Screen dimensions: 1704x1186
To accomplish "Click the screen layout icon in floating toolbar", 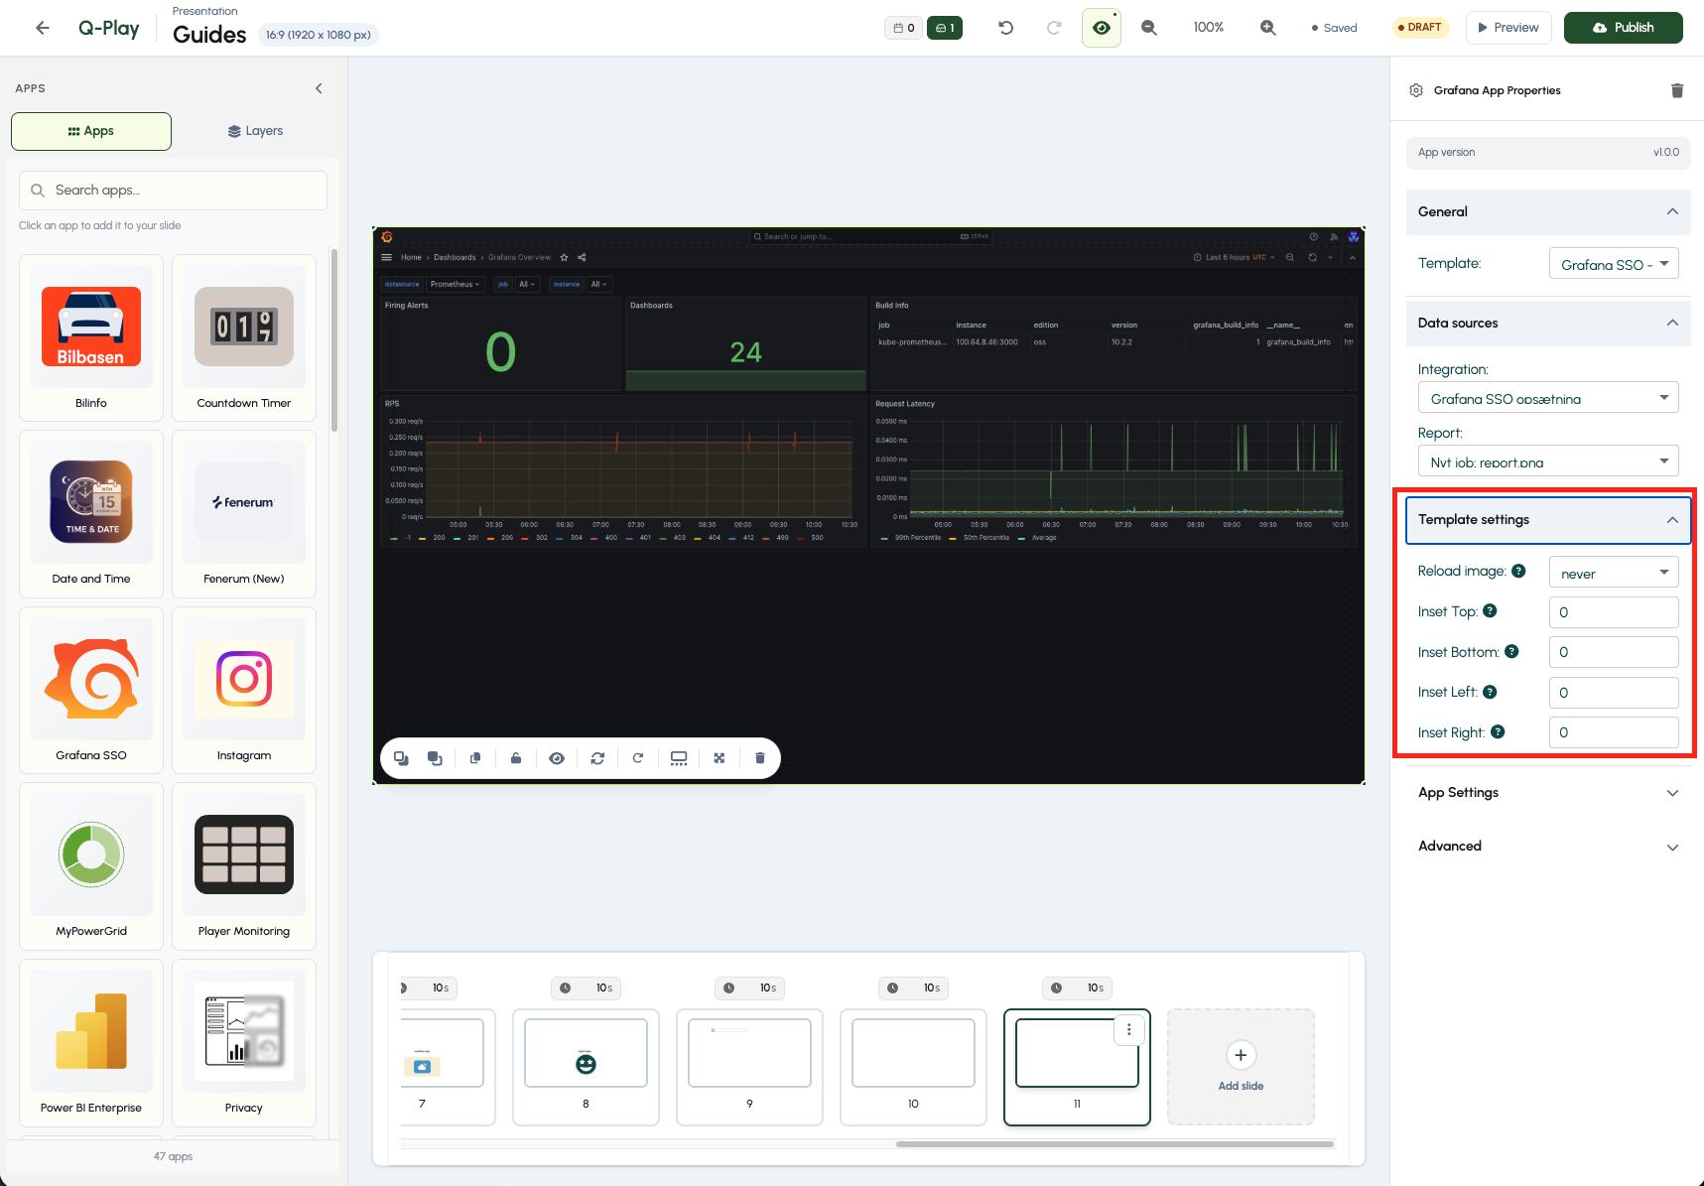I will coord(679,758).
